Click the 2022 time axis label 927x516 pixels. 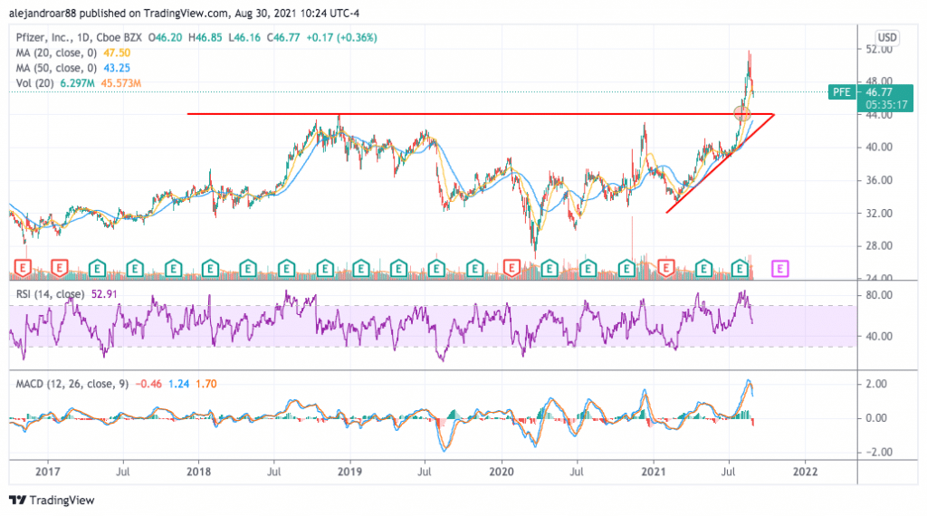pyautogui.click(x=805, y=472)
